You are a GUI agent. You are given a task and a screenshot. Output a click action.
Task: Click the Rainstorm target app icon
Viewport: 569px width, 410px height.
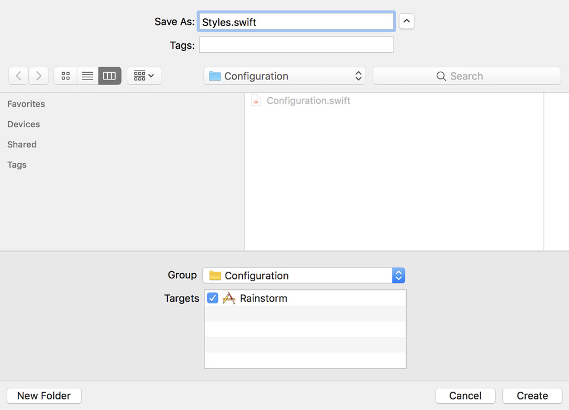pos(228,298)
